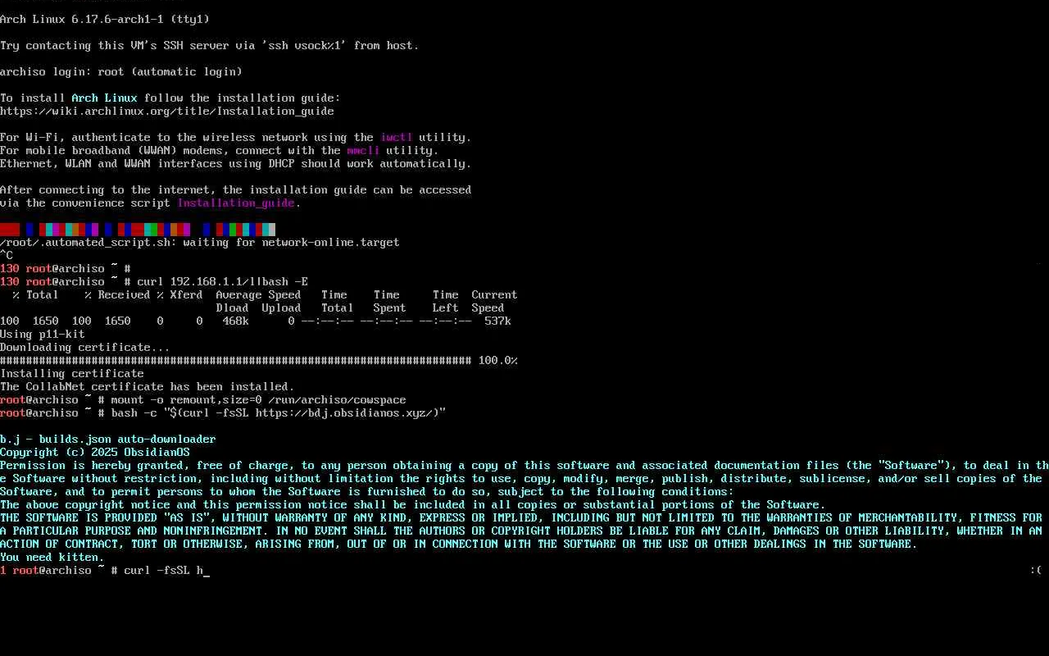Click the cyan "Arch Linux" text
The height and width of the screenshot is (656, 1049).
[x=105, y=98]
